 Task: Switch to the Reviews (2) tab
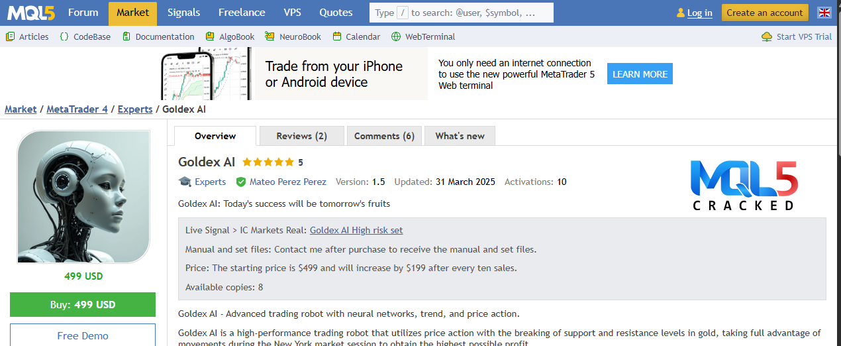point(302,136)
